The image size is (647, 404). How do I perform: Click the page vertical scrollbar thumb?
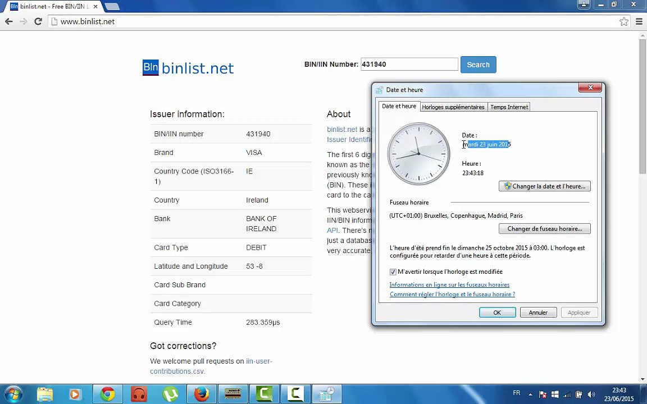(643, 107)
